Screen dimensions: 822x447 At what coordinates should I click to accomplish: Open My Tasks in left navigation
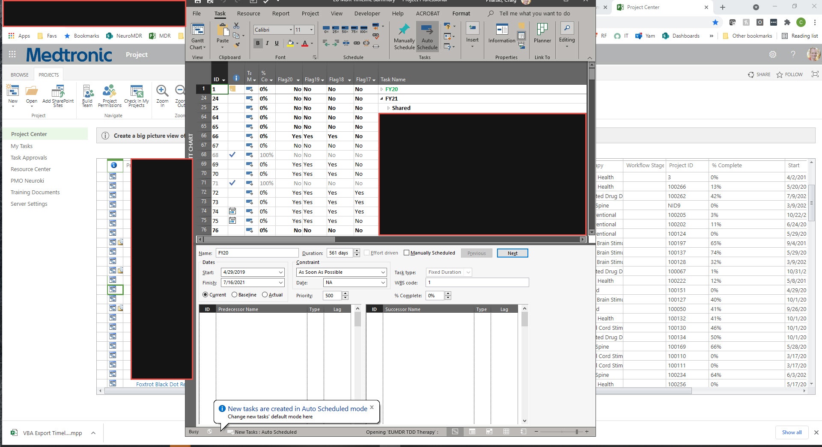pos(21,146)
